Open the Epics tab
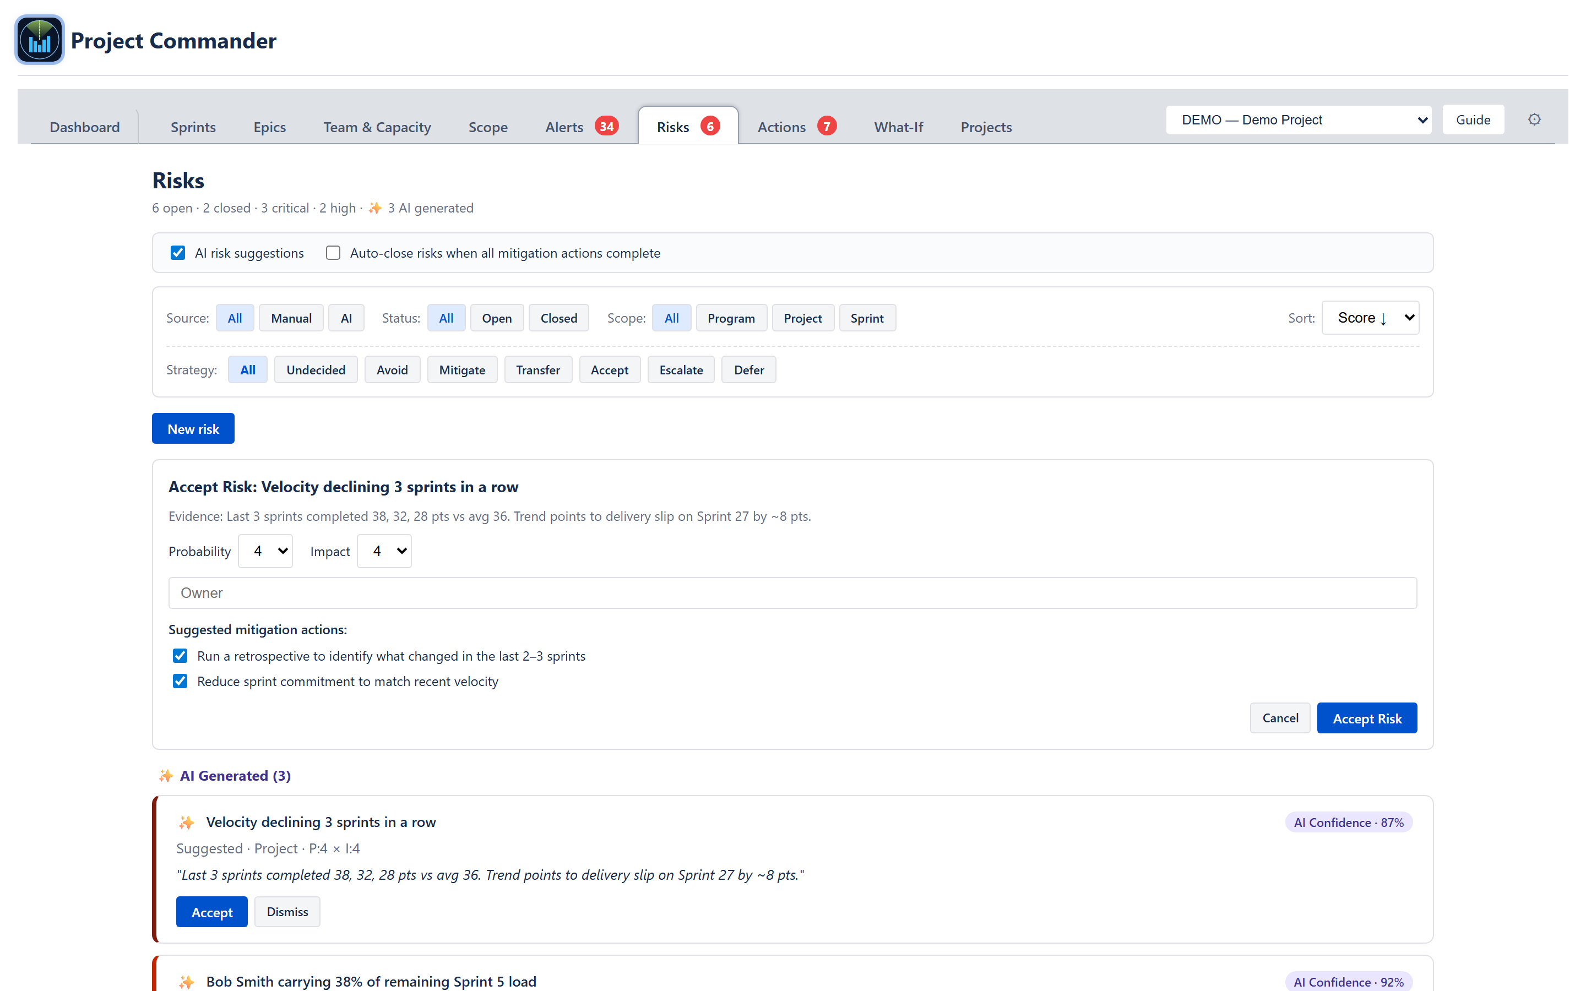The image size is (1586, 991). click(269, 127)
